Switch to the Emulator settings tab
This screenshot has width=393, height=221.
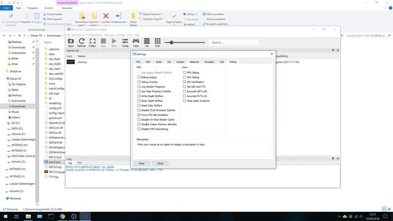[x=209, y=62]
